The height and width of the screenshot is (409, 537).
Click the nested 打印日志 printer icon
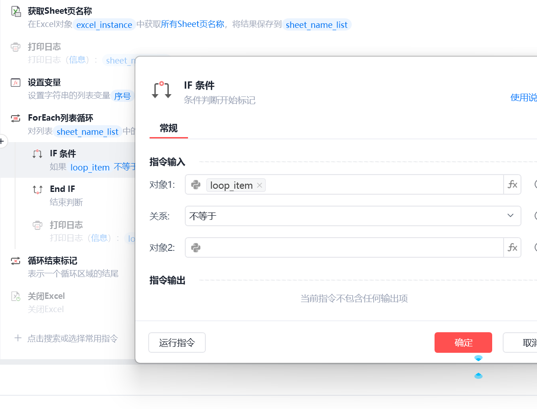pos(38,225)
